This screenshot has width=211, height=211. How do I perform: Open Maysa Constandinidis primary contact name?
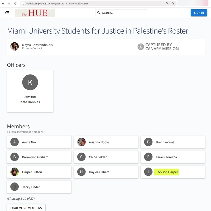[37, 45]
